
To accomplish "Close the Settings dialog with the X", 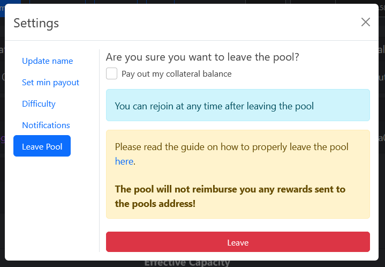I will coord(366,22).
